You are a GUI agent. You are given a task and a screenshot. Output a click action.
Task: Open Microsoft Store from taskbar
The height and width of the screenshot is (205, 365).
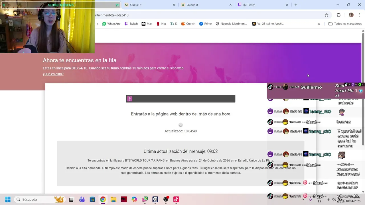tap(92, 199)
